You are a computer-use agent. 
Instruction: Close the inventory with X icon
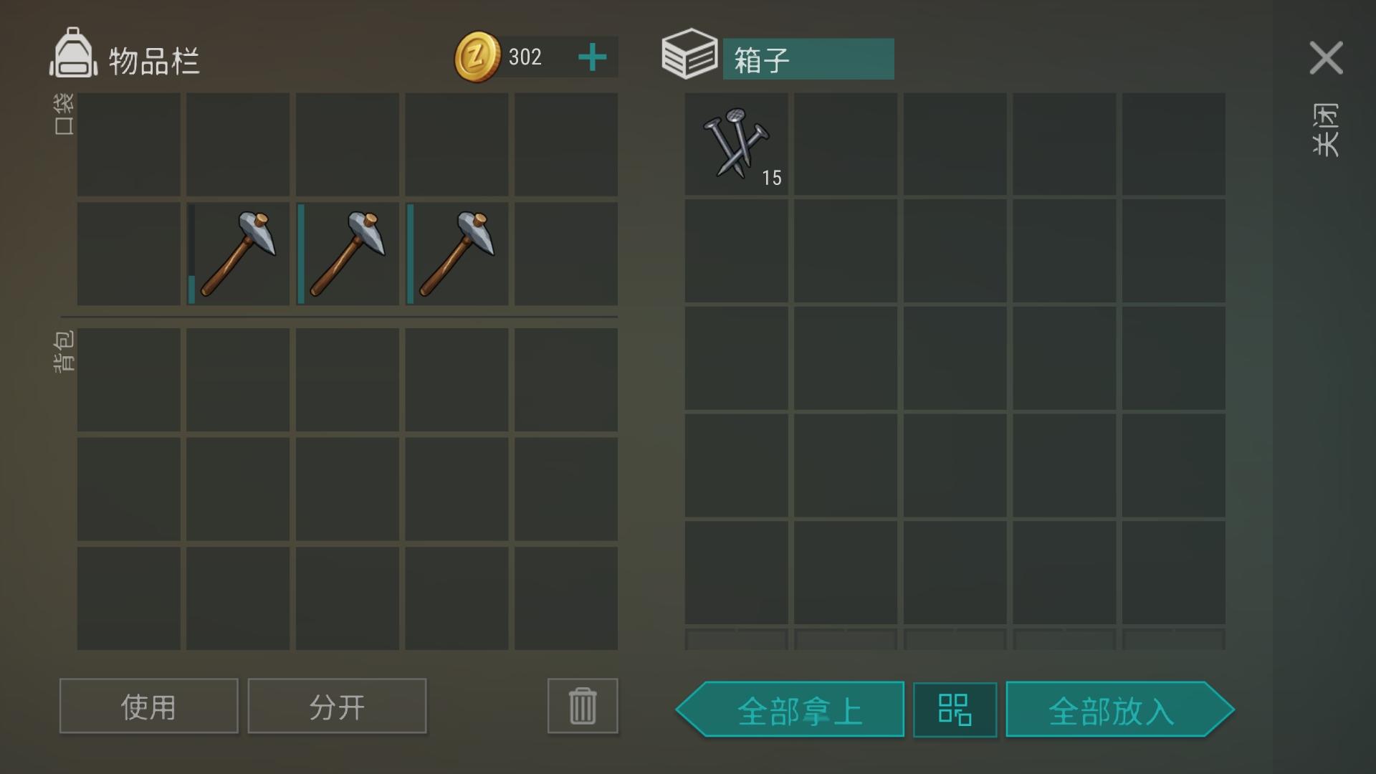coord(1326,57)
